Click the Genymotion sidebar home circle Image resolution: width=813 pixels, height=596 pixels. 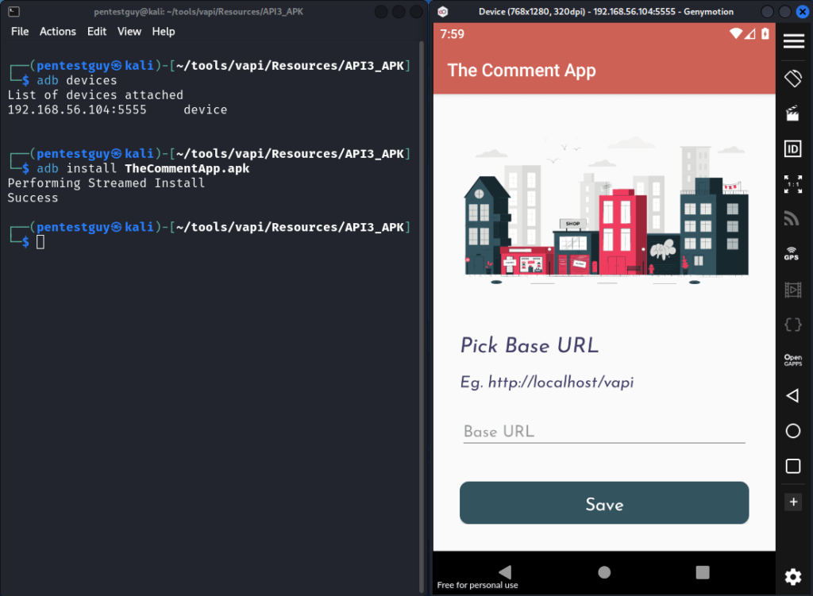[x=793, y=431]
